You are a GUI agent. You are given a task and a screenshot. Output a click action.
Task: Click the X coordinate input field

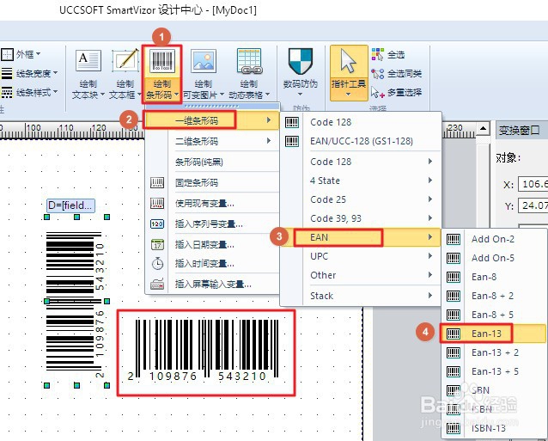533,184
